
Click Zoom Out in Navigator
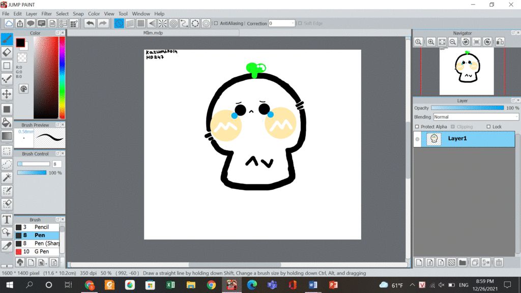pyautogui.click(x=452, y=42)
